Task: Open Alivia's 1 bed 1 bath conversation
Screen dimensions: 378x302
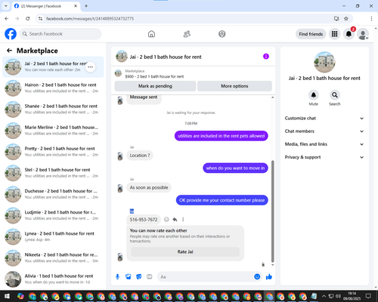Action: (x=53, y=279)
